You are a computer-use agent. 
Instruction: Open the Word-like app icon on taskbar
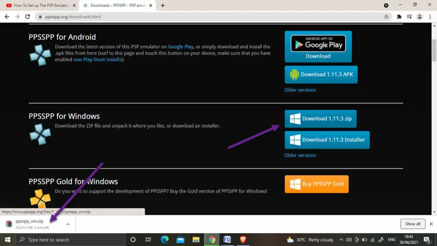click(x=227, y=240)
